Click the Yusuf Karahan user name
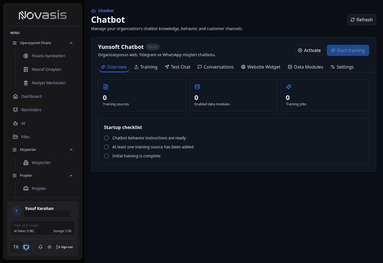Image resolution: width=383 pixels, height=263 pixels. point(39,208)
